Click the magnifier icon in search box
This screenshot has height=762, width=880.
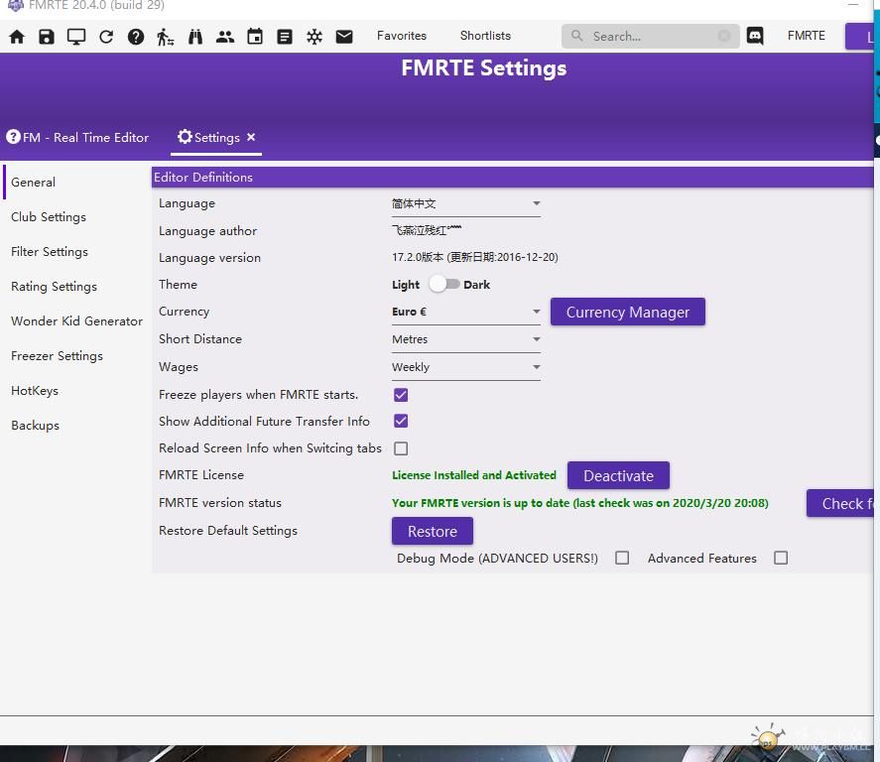click(x=576, y=36)
